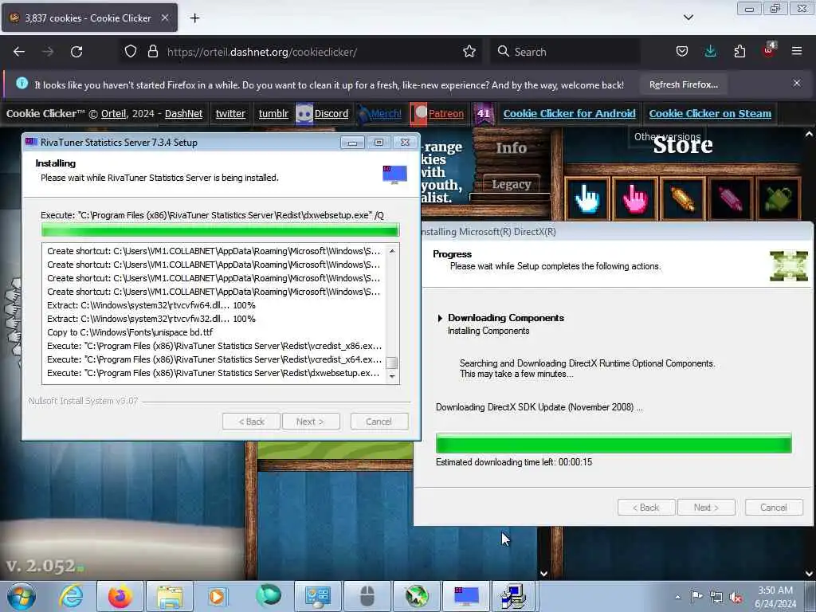The width and height of the screenshot is (816, 612).
Task: Switch to Firefox in taskbar
Action: point(120,596)
